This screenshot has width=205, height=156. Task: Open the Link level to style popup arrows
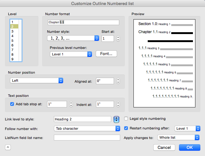pyautogui.click(x=116, y=119)
